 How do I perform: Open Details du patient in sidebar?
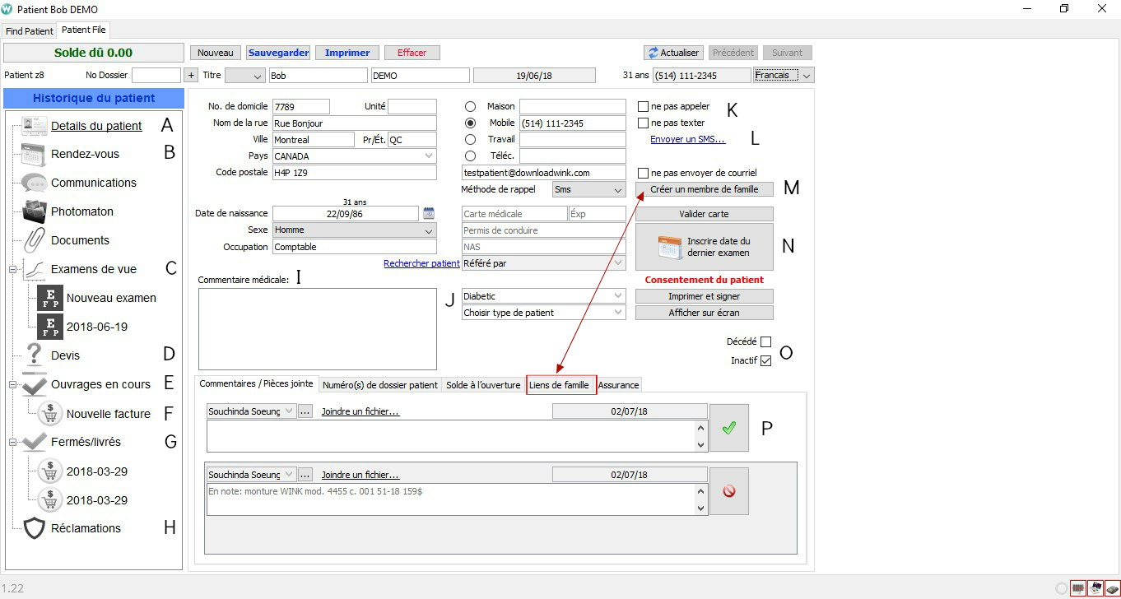coord(96,126)
